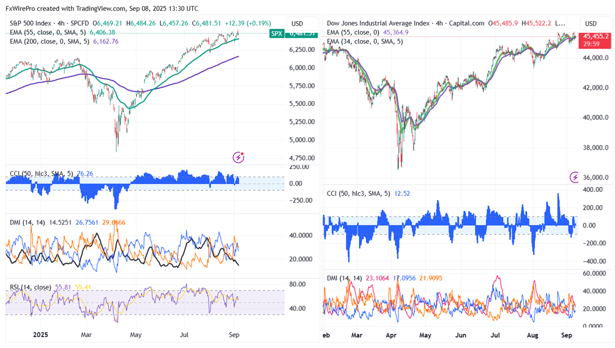Click the open price O6,469.21
Viewport: 615px width, 348px height.
[108, 23]
